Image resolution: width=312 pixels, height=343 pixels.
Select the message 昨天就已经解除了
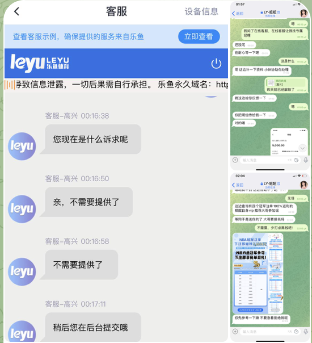286,85
